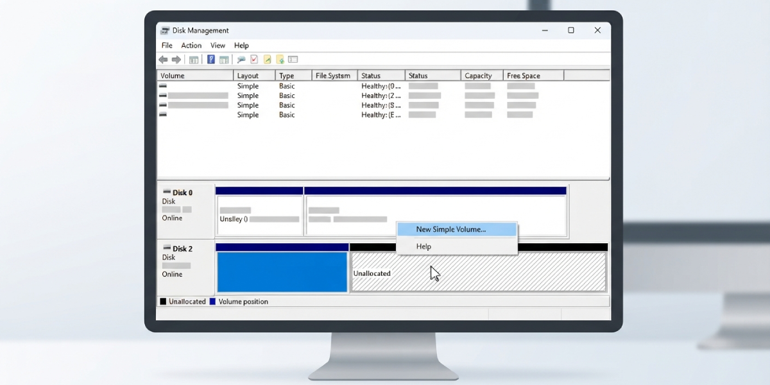
Task: Open the Action menu
Action: [191, 46]
